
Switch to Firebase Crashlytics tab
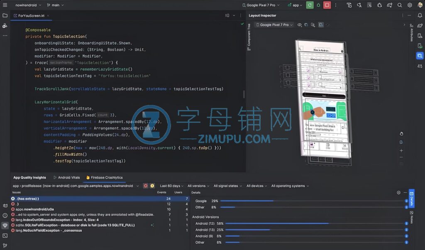pyautogui.click(x=104, y=177)
